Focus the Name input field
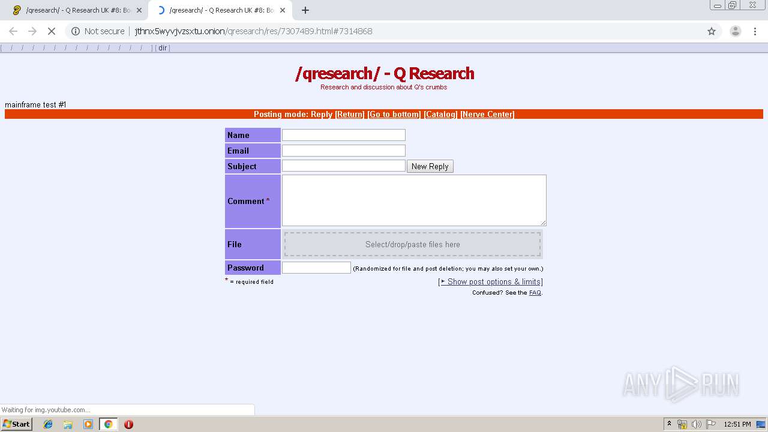The width and height of the screenshot is (768, 432). coord(344,135)
